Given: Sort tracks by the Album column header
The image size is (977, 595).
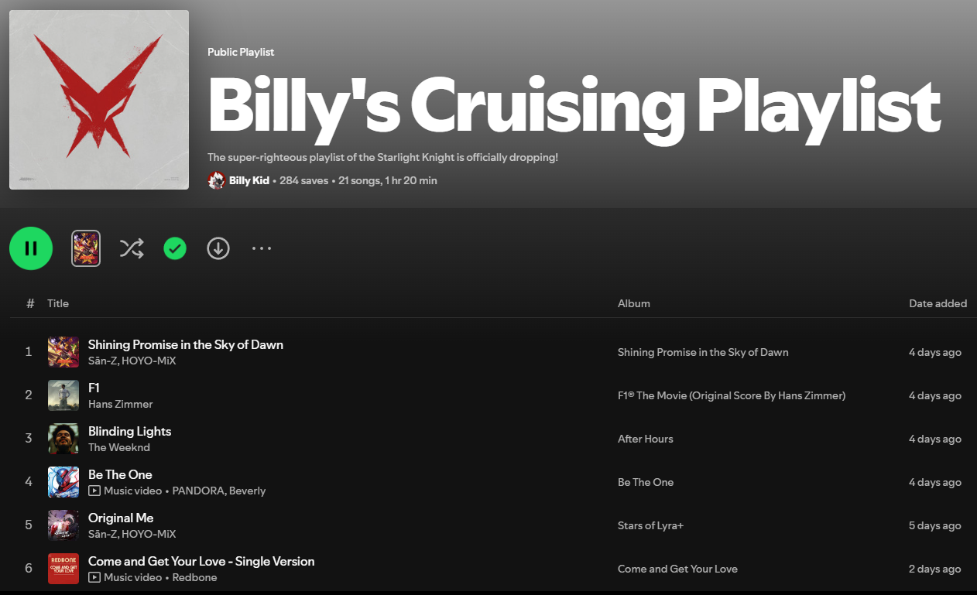Looking at the screenshot, I should coord(634,303).
